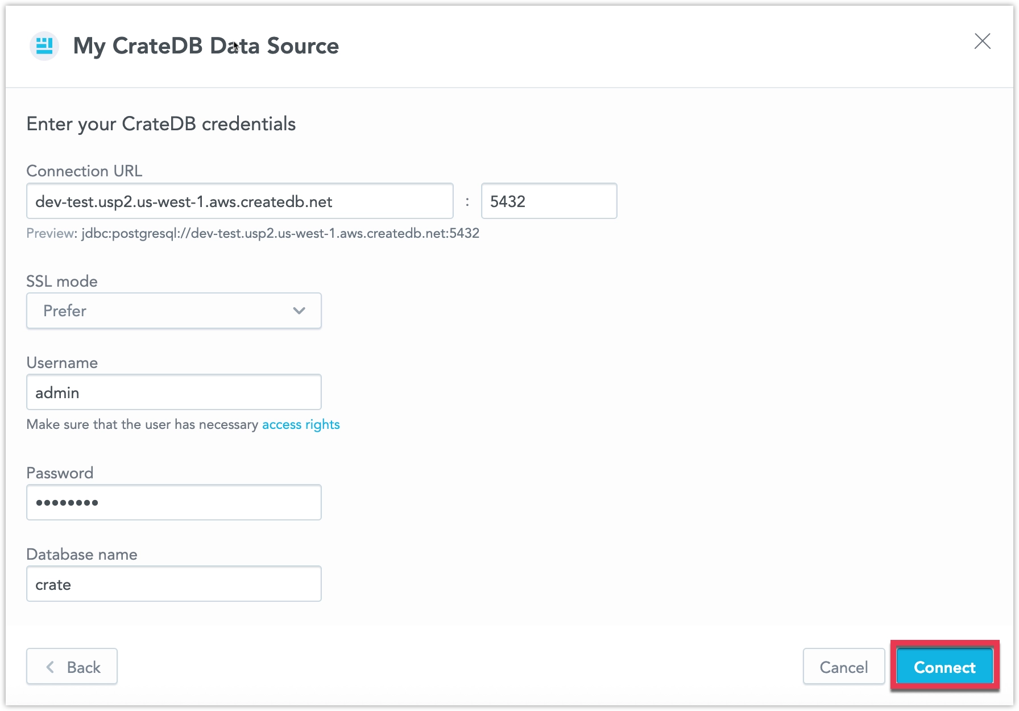Select the Database name field showing crate

coord(173,584)
